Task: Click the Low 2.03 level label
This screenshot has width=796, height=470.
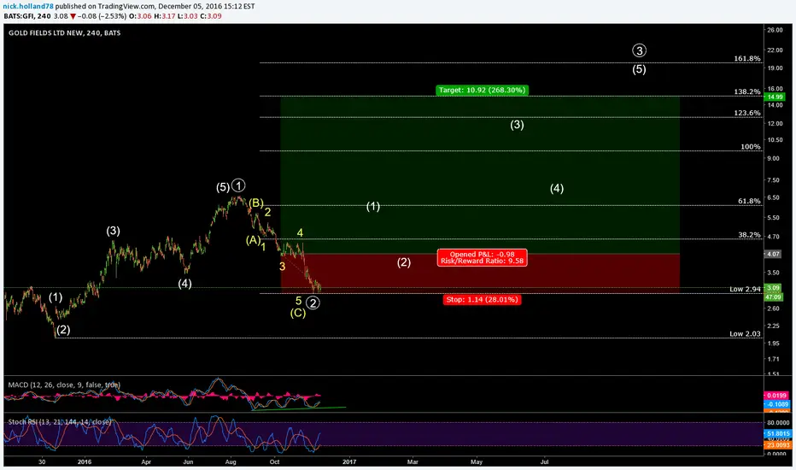Action: [745, 334]
